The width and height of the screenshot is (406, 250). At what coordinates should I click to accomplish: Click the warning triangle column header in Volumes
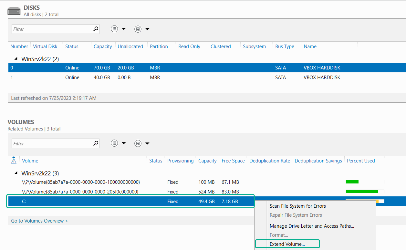tap(14, 161)
